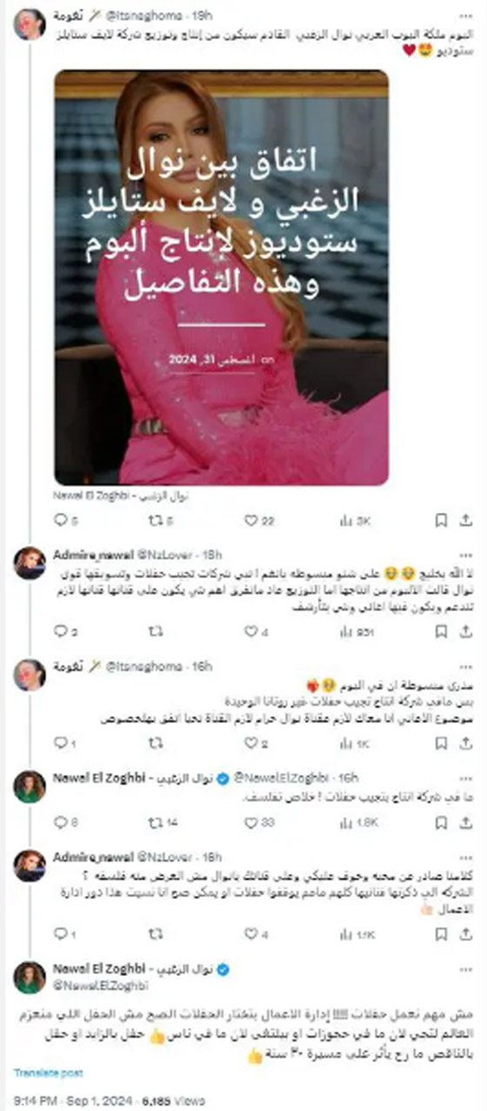Screen dimensions: 487x1111
Task: Open the Nawal and Lifestylez Studios article image
Action: [222, 277]
